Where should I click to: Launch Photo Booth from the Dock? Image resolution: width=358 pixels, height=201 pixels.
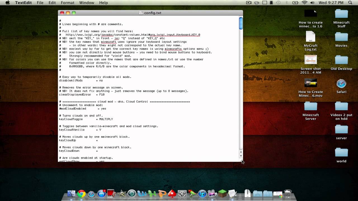[x=112, y=193]
